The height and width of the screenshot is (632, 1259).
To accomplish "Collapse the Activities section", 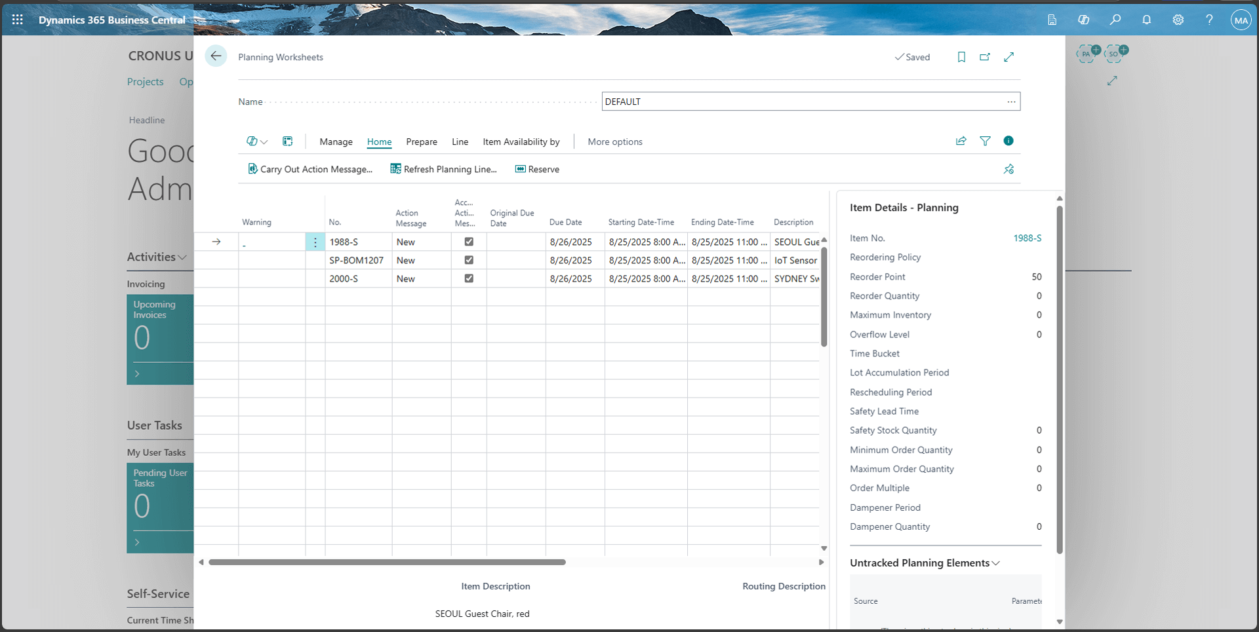I will 182,257.
